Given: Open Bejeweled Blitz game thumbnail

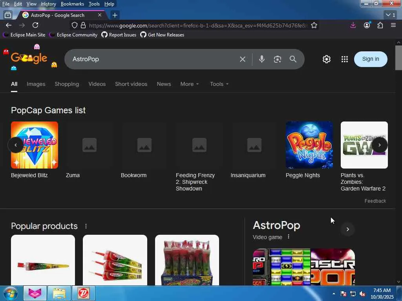Looking at the screenshot, I should [x=35, y=145].
